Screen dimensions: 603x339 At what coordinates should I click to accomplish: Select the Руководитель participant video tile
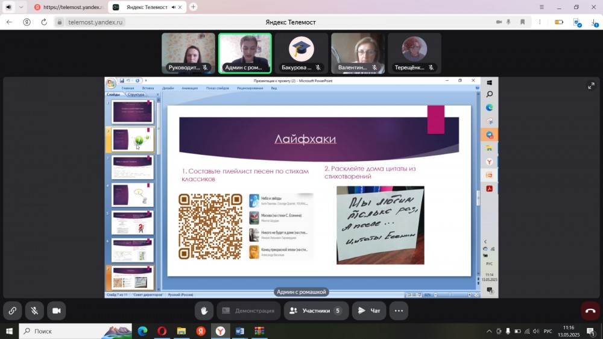point(188,53)
